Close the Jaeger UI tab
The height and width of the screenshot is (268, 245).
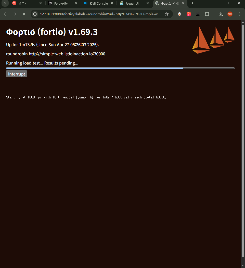pyautogui.click(x=148, y=3)
